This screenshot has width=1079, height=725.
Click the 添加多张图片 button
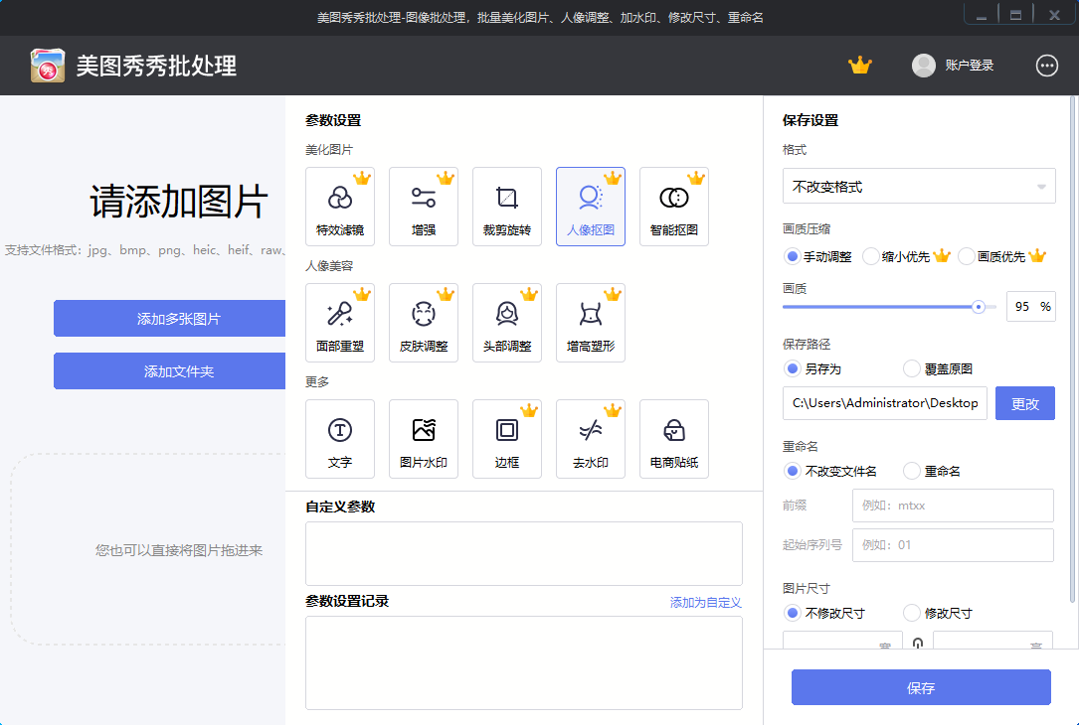(x=179, y=319)
